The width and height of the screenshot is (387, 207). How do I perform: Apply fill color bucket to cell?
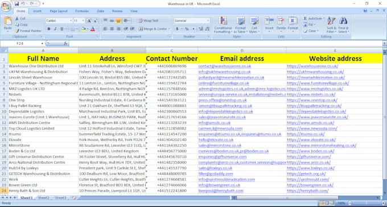(x=83, y=29)
